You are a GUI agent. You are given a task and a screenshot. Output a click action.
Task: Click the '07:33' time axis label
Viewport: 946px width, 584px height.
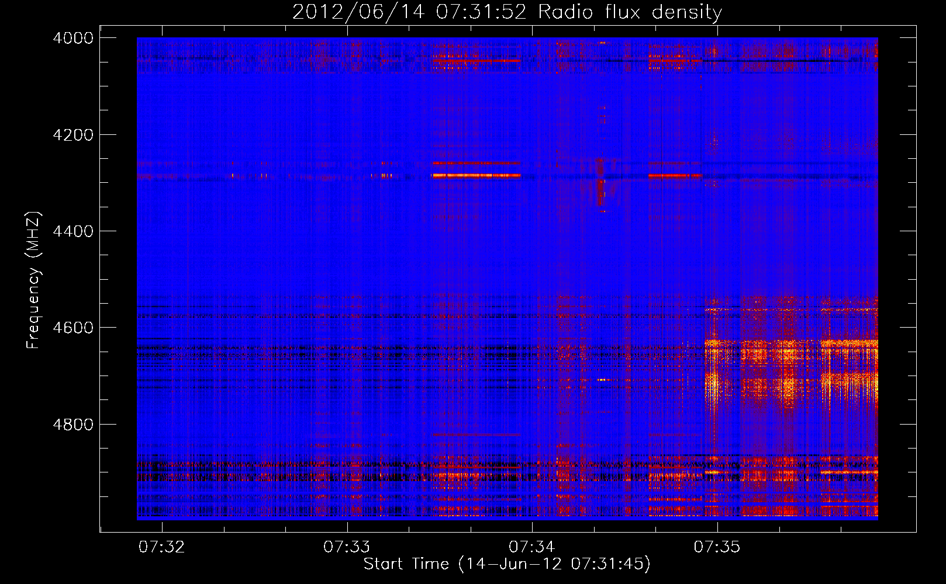[x=347, y=547]
